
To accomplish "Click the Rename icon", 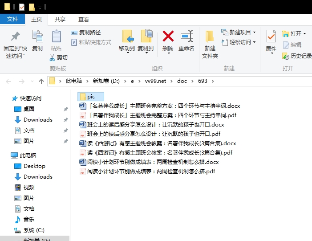I will coord(186,41).
